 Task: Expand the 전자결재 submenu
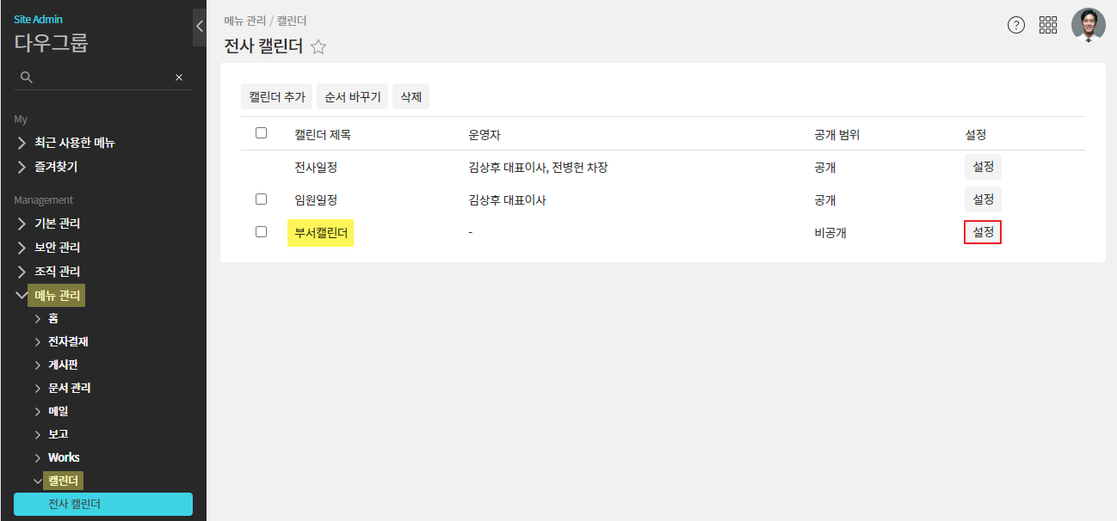click(67, 341)
